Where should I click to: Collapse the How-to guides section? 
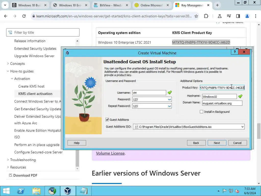pyautogui.click(x=22, y=71)
